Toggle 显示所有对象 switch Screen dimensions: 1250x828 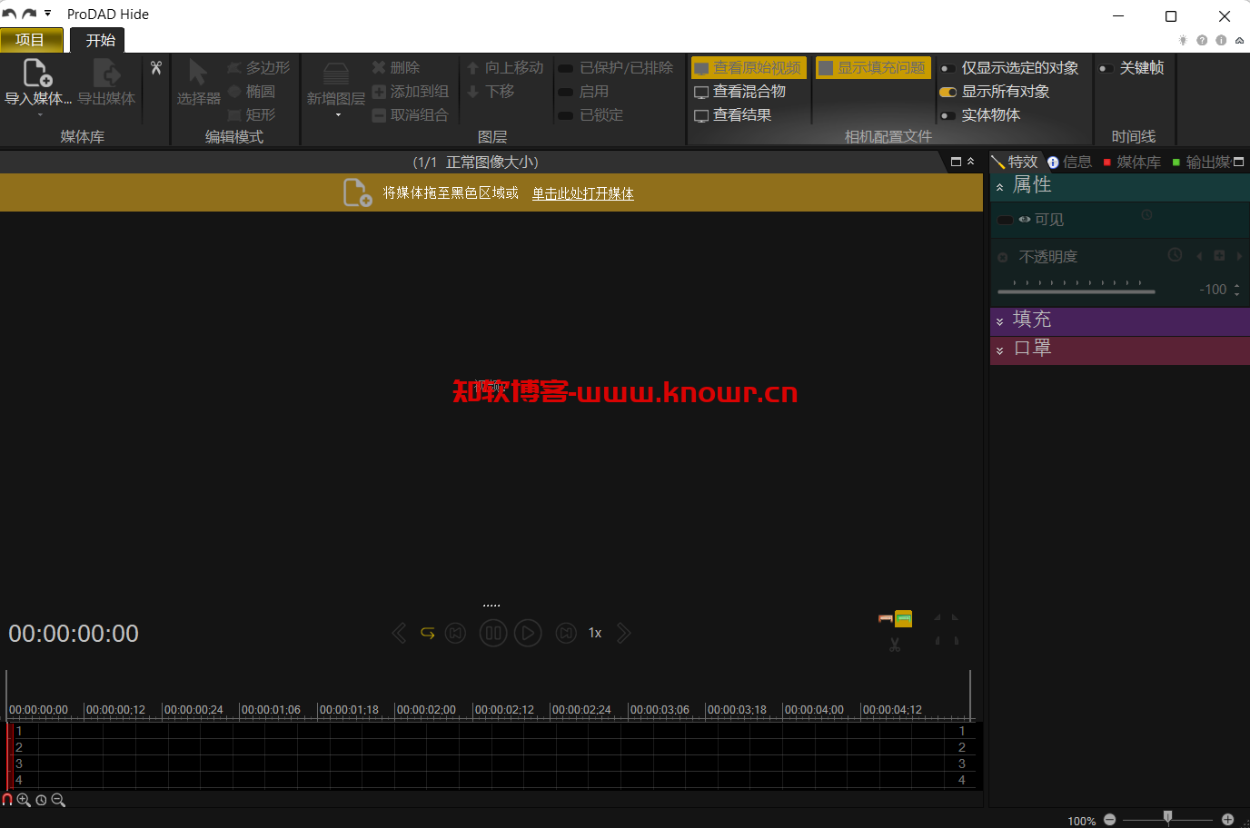coord(947,92)
